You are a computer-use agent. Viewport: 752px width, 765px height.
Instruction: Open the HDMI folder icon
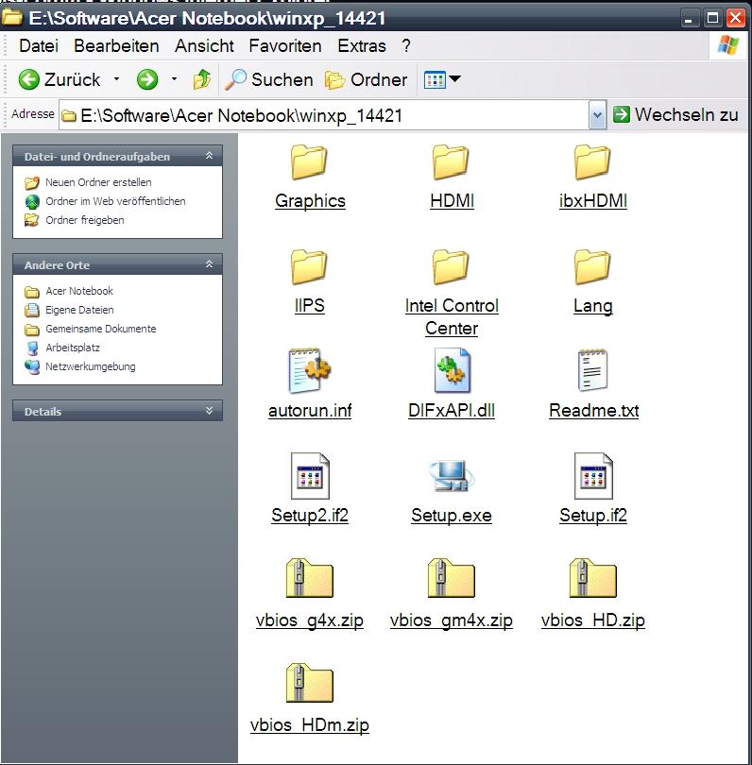click(x=451, y=162)
